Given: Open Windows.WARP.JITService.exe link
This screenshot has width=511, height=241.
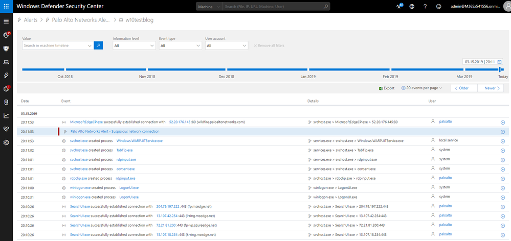Looking at the screenshot, I should pos(140,141).
